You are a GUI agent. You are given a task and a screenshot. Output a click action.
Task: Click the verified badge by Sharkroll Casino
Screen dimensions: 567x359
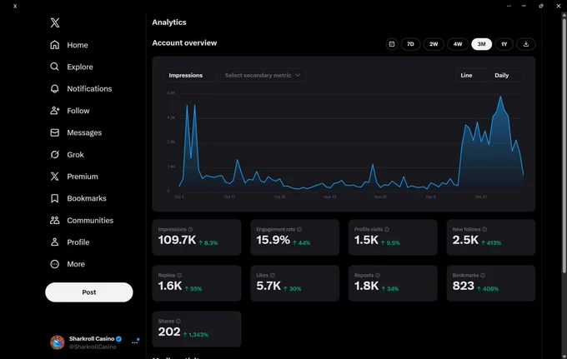[118, 339]
